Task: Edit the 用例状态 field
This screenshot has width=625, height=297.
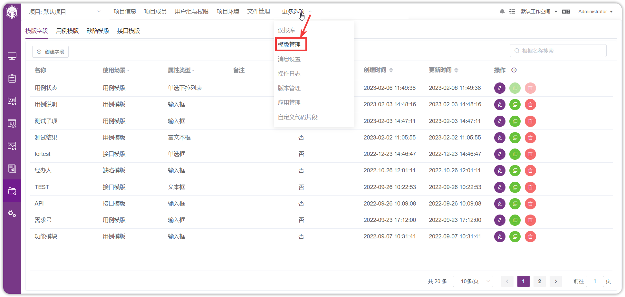Action: pos(500,88)
